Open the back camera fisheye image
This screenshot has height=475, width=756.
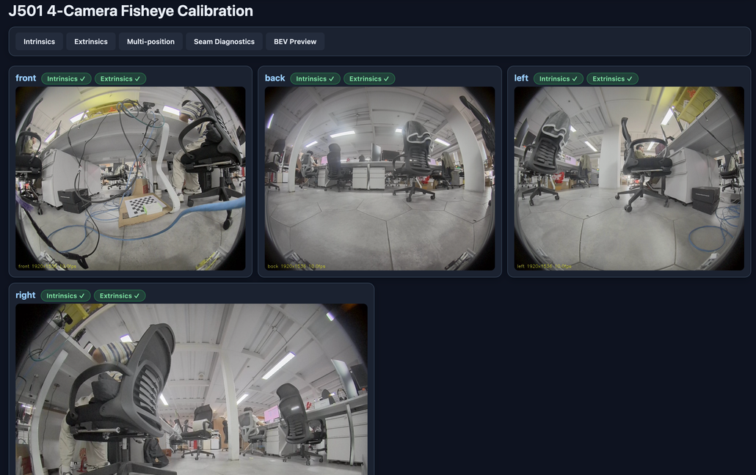coord(379,178)
